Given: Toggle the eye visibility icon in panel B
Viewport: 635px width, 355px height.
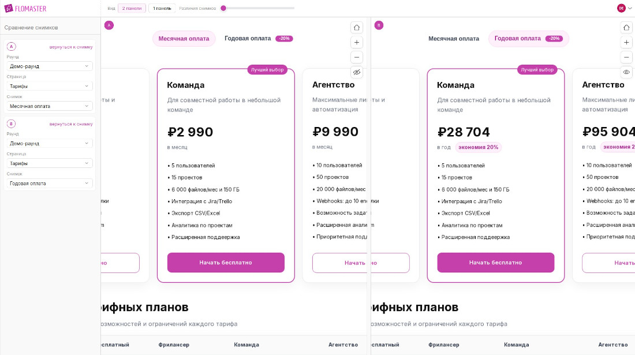Looking at the screenshot, I should [626, 72].
